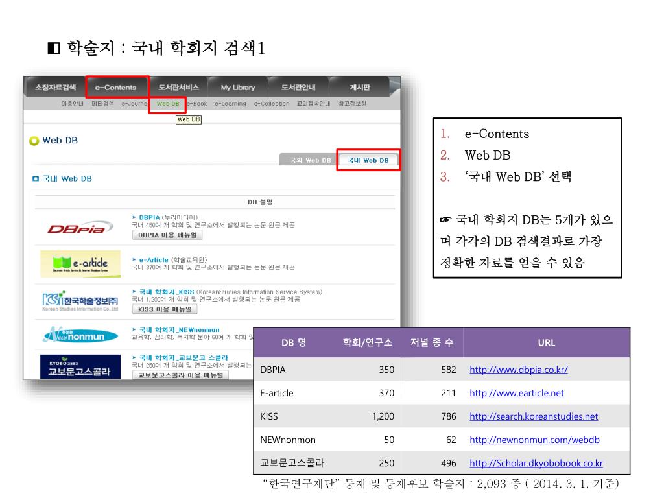This screenshot has width=664, height=498.
Task: Switch to the 국내 Web DB tab
Action: pyautogui.click(x=368, y=160)
